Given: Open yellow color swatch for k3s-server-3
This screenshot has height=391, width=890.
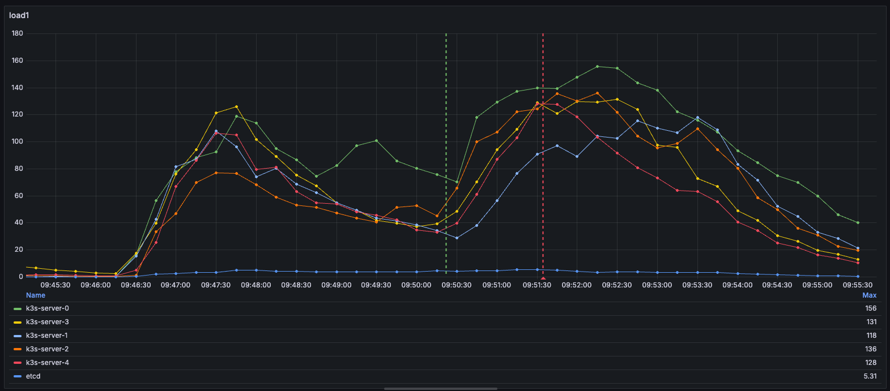Looking at the screenshot, I should coord(18,323).
